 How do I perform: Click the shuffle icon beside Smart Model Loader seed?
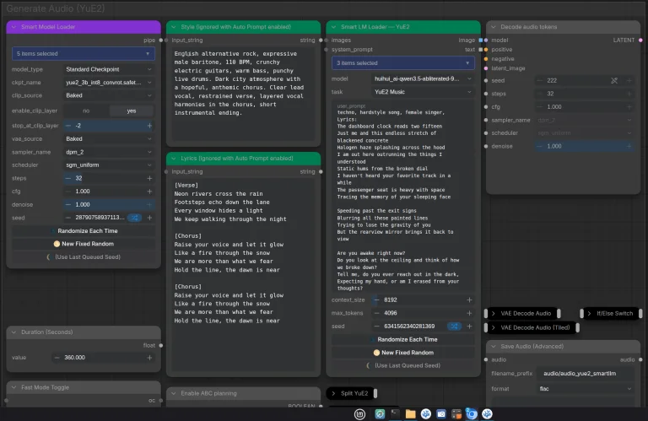(x=134, y=218)
